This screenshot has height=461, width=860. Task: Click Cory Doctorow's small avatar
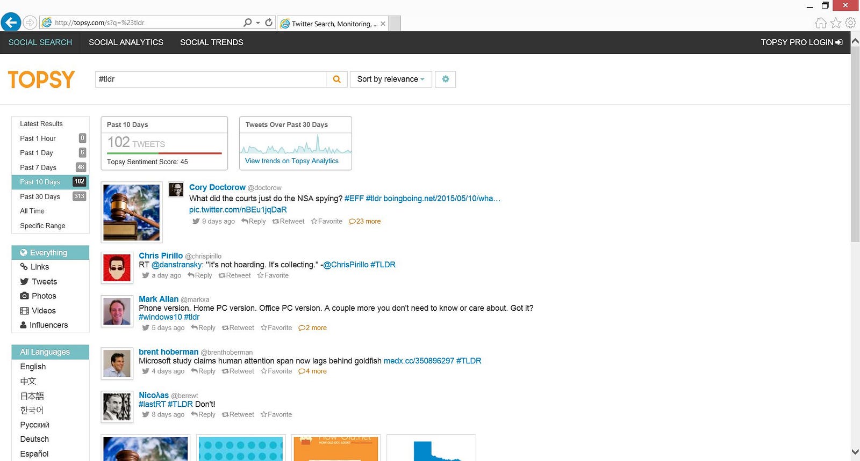pyautogui.click(x=176, y=189)
